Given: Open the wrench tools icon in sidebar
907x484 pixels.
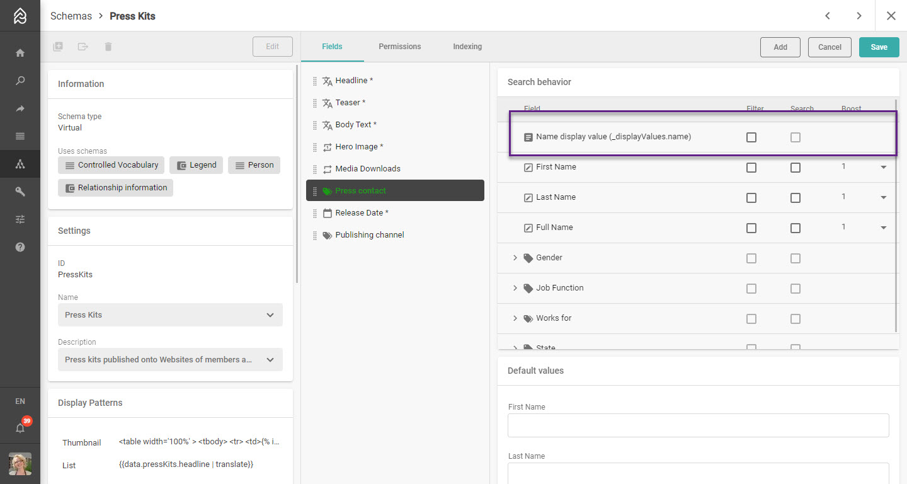Looking at the screenshot, I should [x=20, y=192].
